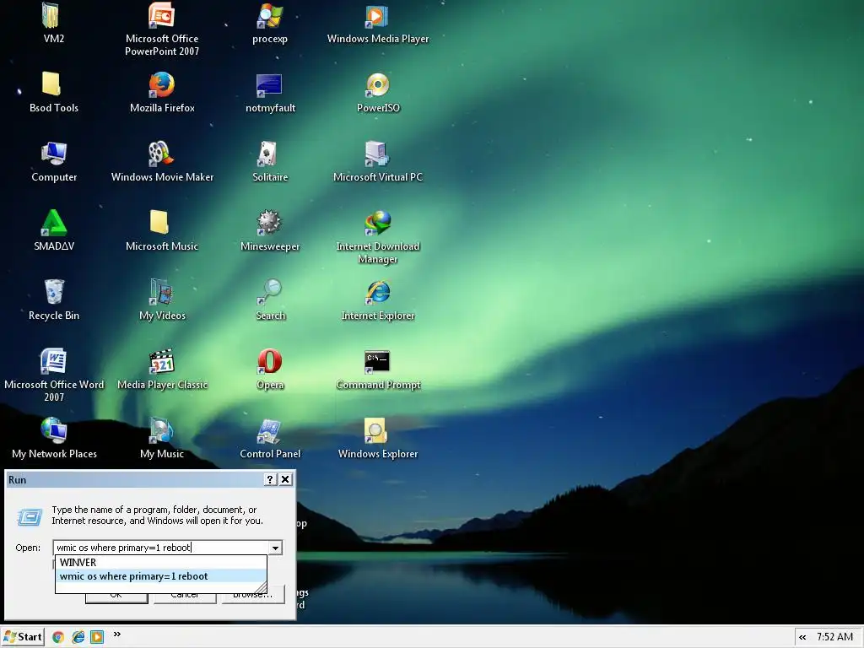
Task: Expand the quick launch overflow chevron
Action: pyautogui.click(x=116, y=634)
